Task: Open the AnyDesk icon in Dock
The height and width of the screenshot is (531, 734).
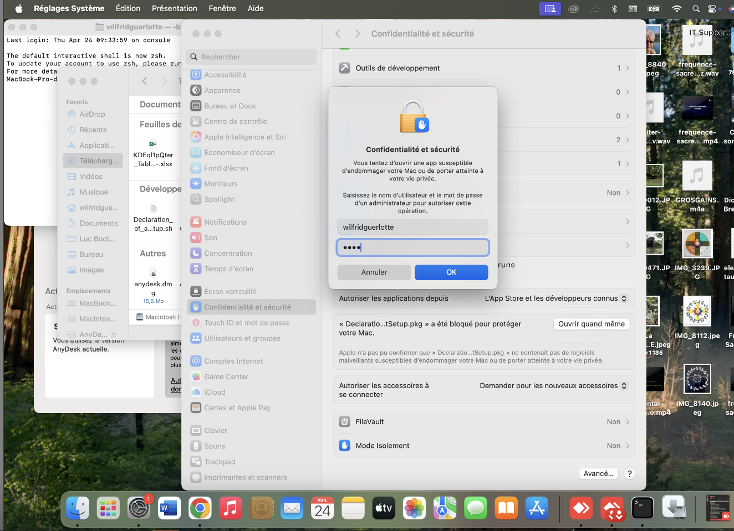Action: point(581,508)
